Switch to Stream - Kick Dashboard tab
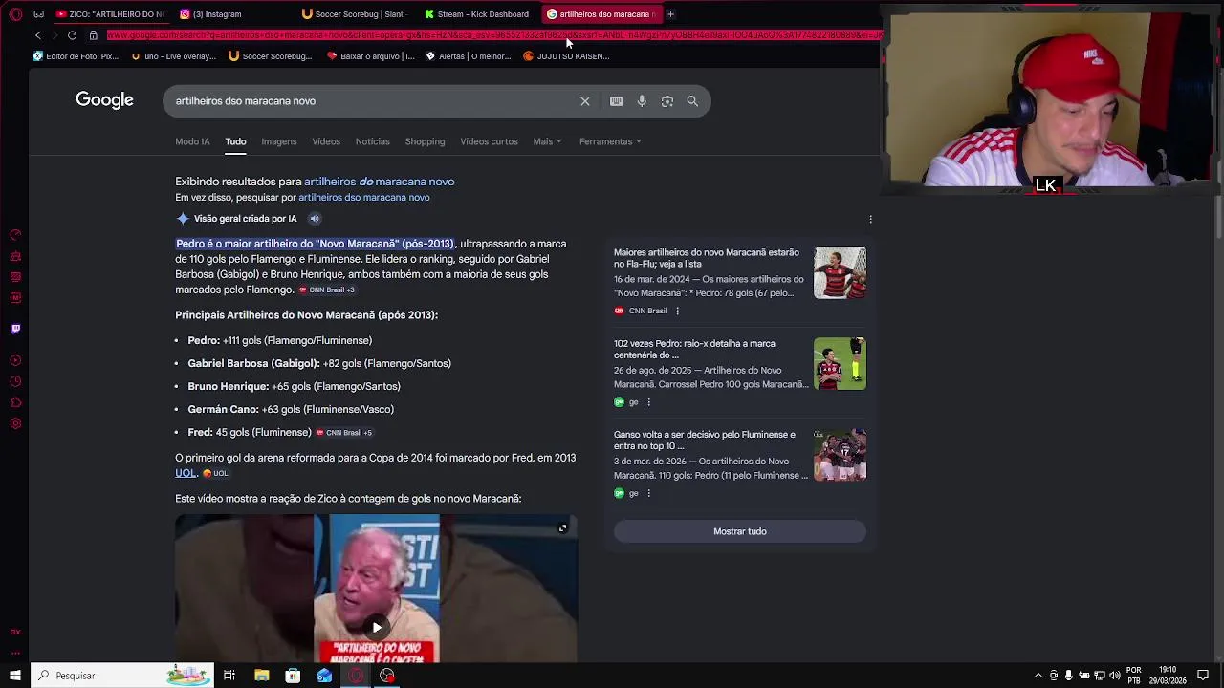 (477, 14)
